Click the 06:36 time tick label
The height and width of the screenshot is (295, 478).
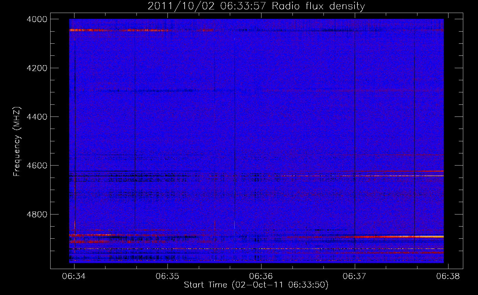pos(261,276)
